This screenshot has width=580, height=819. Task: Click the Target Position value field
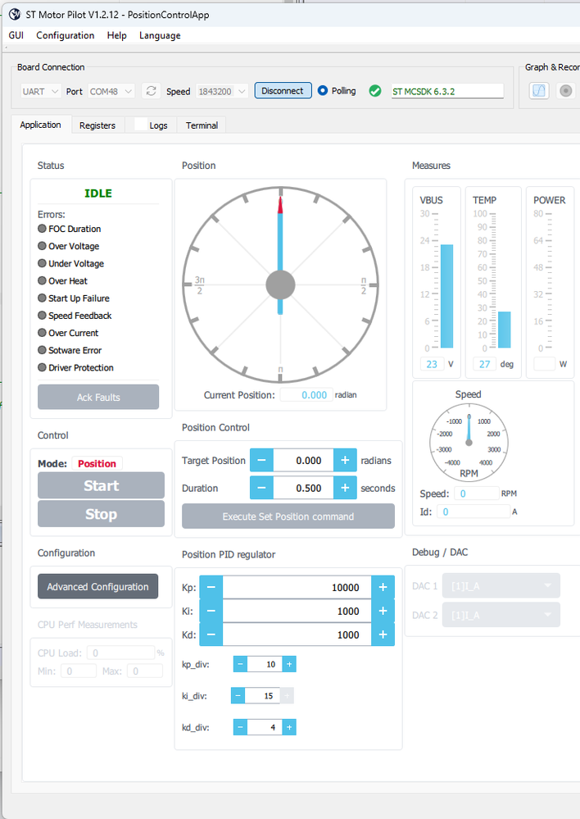303,460
